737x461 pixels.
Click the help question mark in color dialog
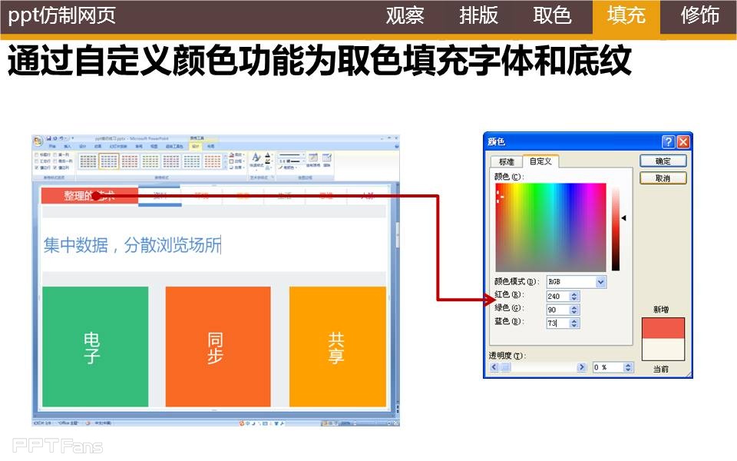[x=668, y=141]
